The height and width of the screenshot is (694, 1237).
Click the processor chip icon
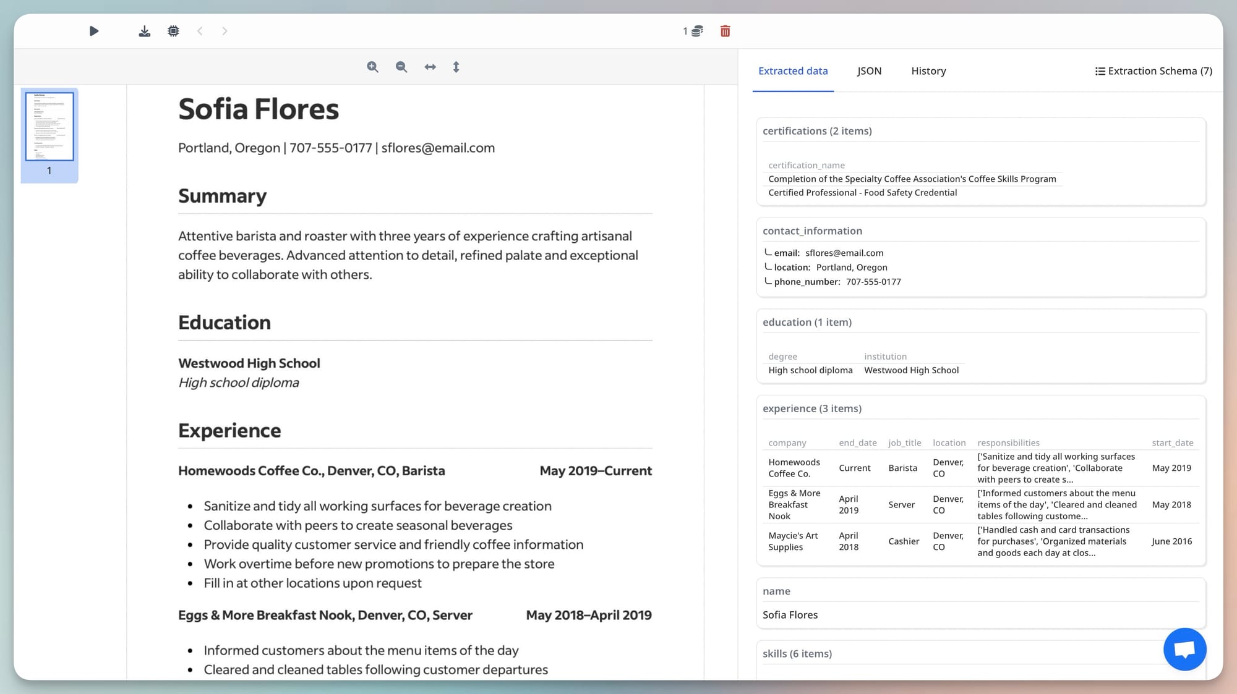click(x=173, y=31)
